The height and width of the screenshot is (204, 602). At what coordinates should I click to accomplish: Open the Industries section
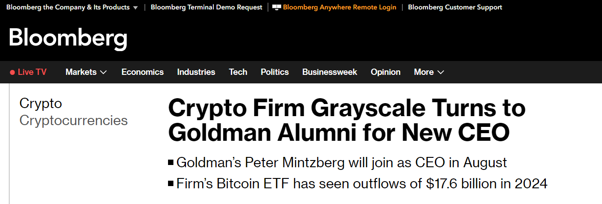pyautogui.click(x=196, y=72)
